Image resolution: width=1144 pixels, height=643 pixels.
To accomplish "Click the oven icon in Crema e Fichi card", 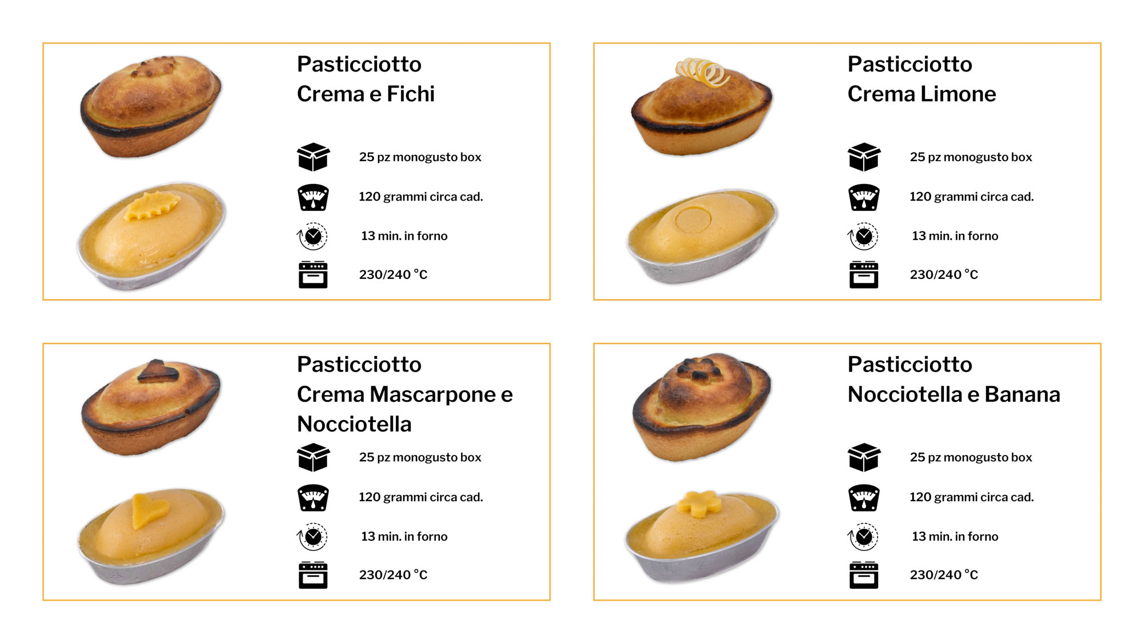I will click(313, 275).
